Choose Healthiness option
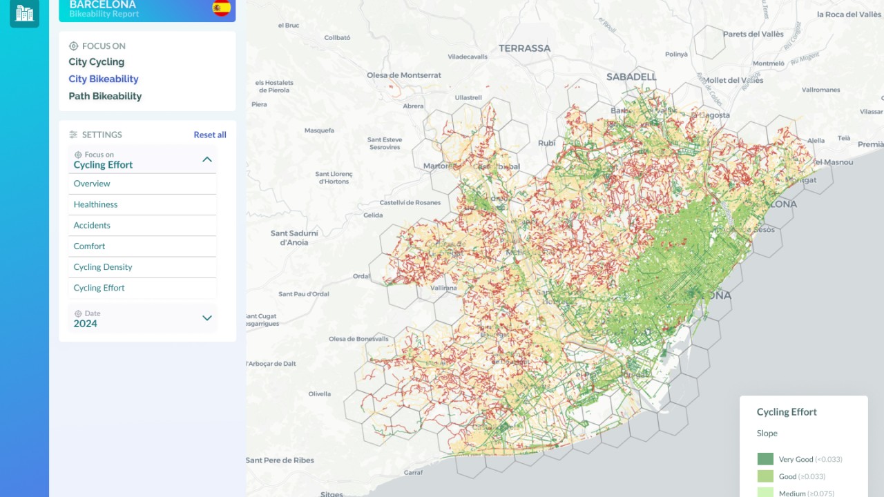Viewport: 884px width, 497px height. [x=95, y=204]
